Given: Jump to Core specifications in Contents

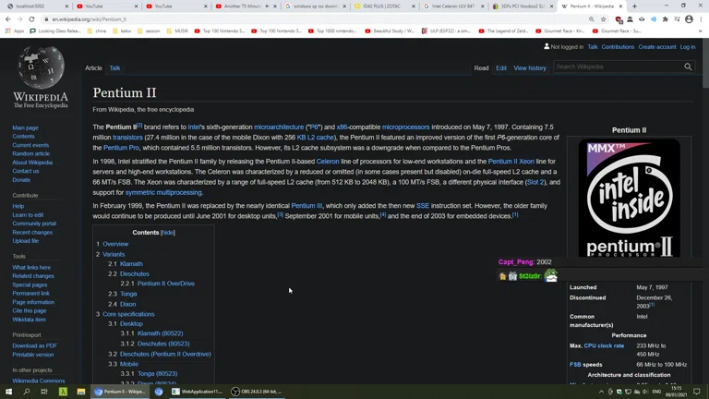Looking at the screenshot, I should pyautogui.click(x=128, y=314).
